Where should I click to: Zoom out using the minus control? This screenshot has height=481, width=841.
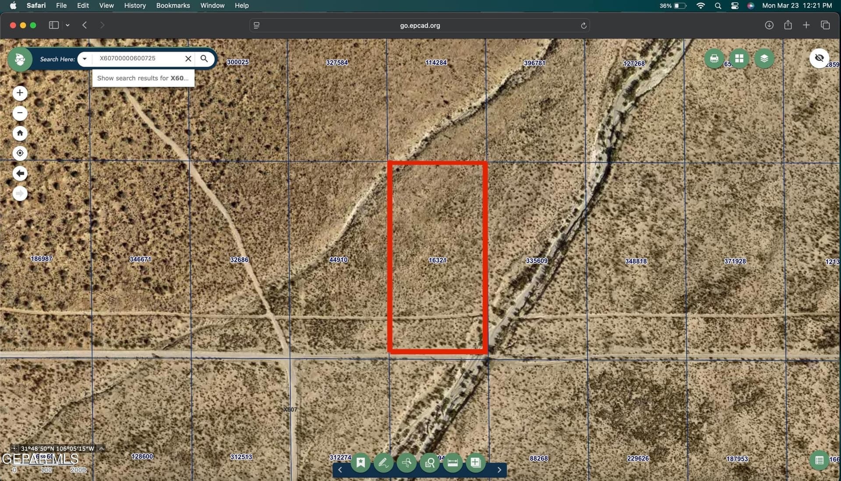pos(20,113)
